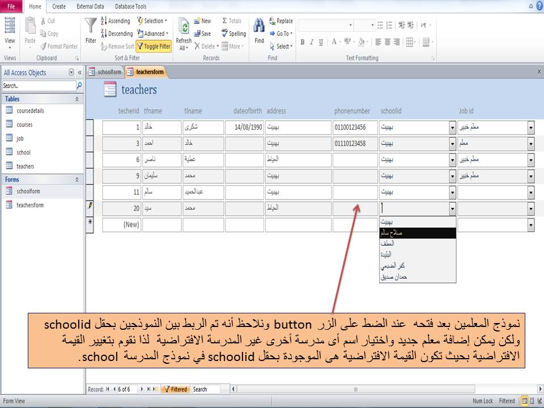Click the align text left icon
The width and height of the screenshot is (544, 408).
[x=378, y=42]
